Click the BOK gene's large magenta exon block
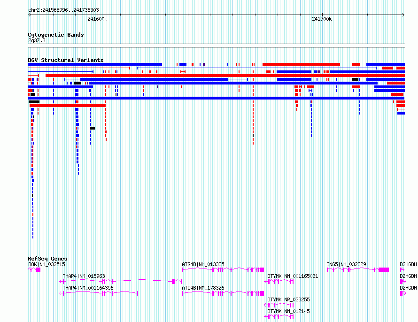The width and height of the screenshot is (418, 322). [x=38, y=270]
